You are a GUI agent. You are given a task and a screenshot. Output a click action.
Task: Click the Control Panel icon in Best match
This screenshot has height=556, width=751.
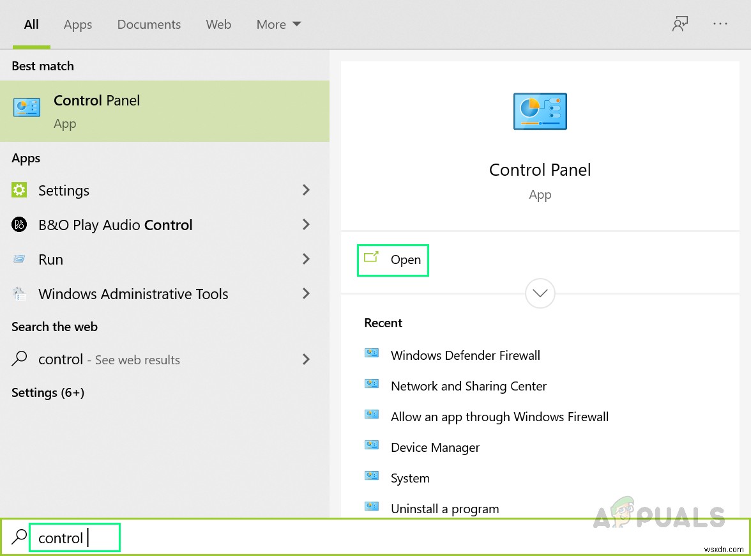(27, 108)
